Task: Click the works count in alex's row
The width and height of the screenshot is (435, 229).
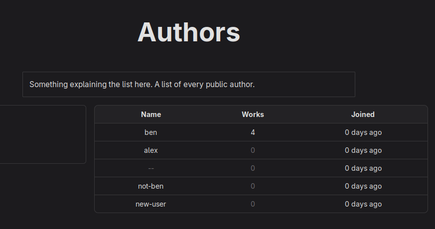Action: pyautogui.click(x=253, y=150)
